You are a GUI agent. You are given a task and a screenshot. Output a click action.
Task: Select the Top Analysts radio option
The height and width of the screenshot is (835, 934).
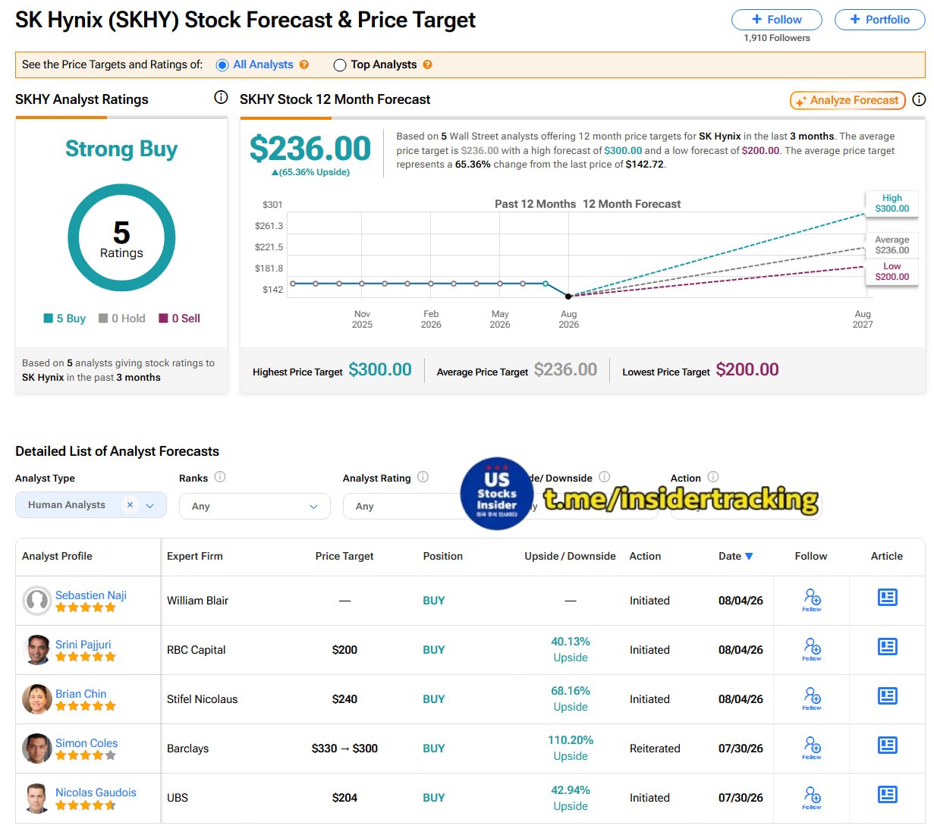coord(340,65)
